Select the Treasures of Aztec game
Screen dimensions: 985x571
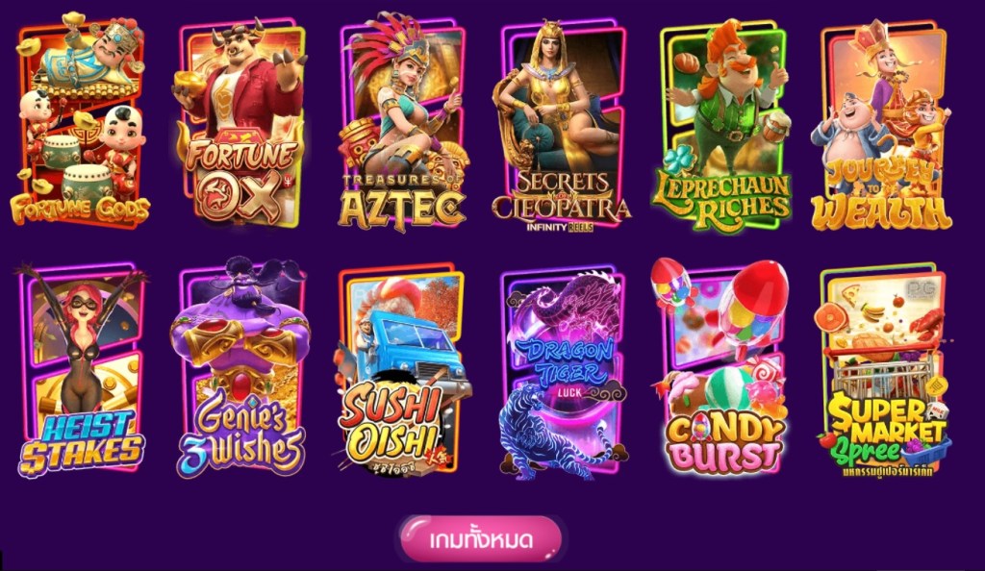[x=402, y=122]
